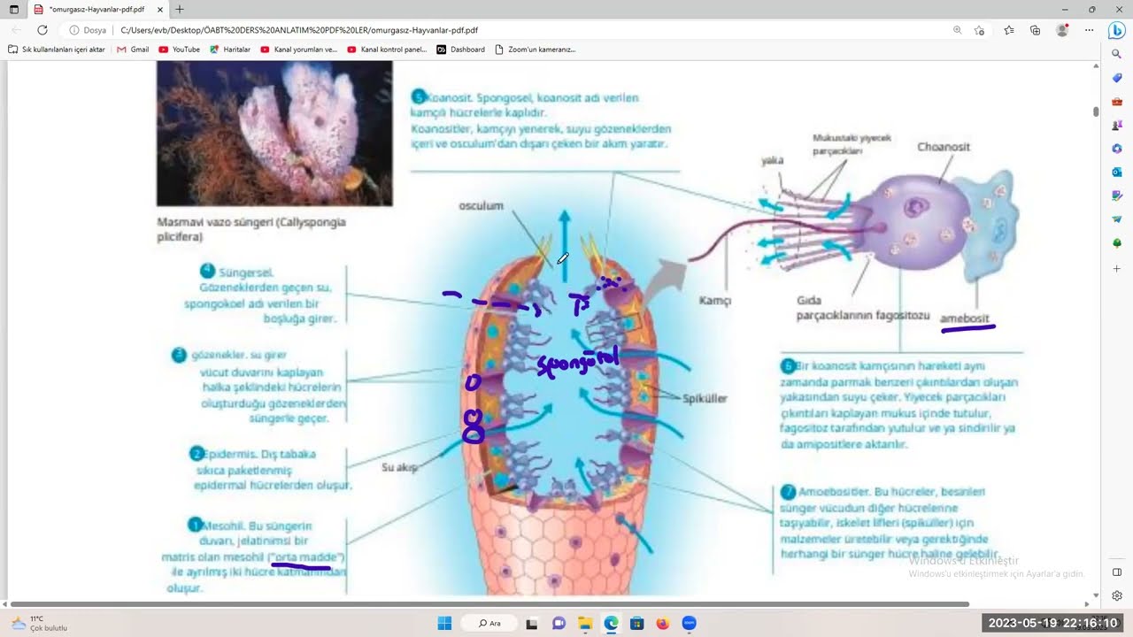Open 'Kanal kontrol panel...' bookmark

387,50
